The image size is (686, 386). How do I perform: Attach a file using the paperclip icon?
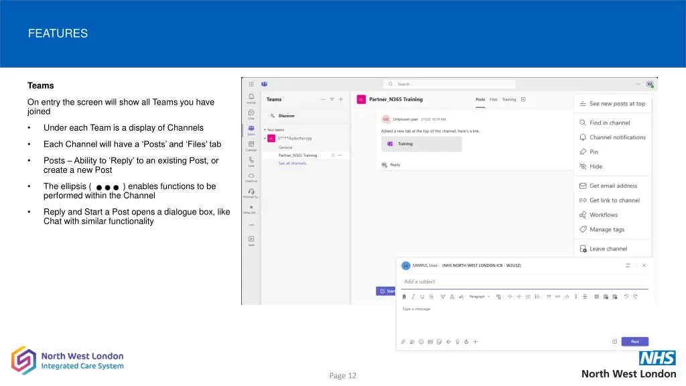pos(403,342)
